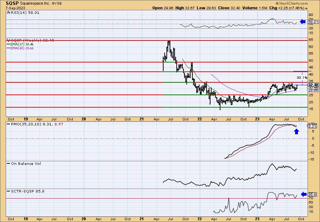
Task: Click the up triangle beside Chg
Action: tap(306, 8)
